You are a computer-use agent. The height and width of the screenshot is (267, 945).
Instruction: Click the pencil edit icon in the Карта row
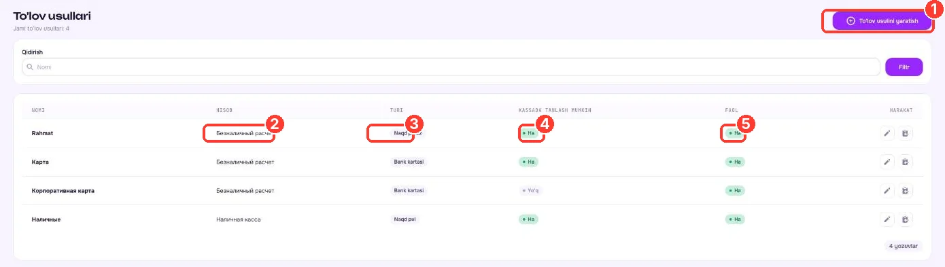pyautogui.click(x=887, y=162)
